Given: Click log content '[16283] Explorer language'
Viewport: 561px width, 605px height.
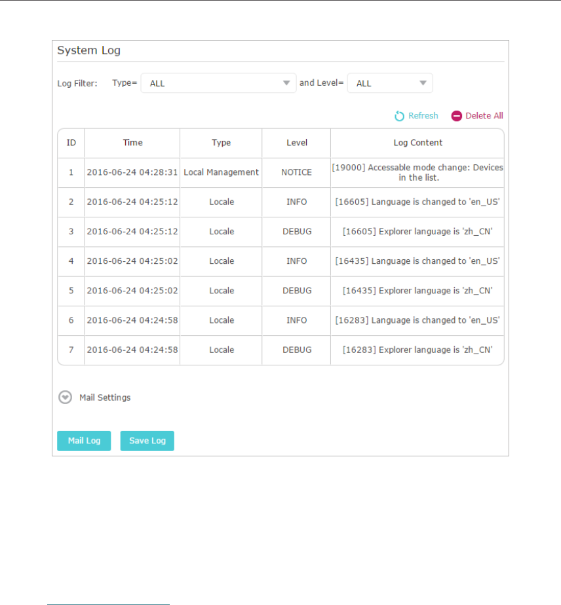Looking at the screenshot, I should click(x=417, y=350).
